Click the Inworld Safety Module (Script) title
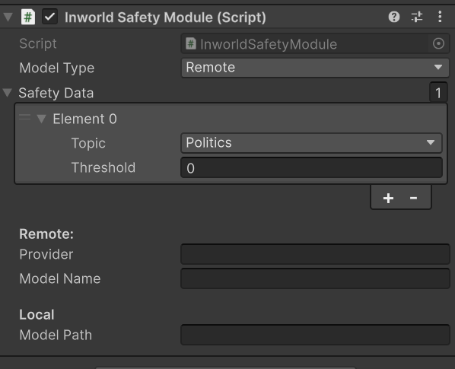Viewport: 455px width, 369px height. point(165,17)
